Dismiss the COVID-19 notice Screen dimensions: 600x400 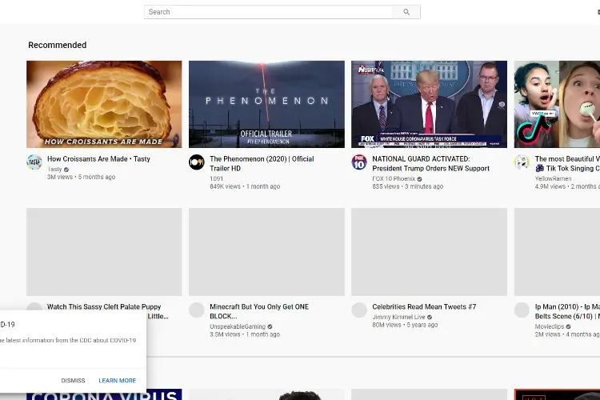click(x=73, y=381)
